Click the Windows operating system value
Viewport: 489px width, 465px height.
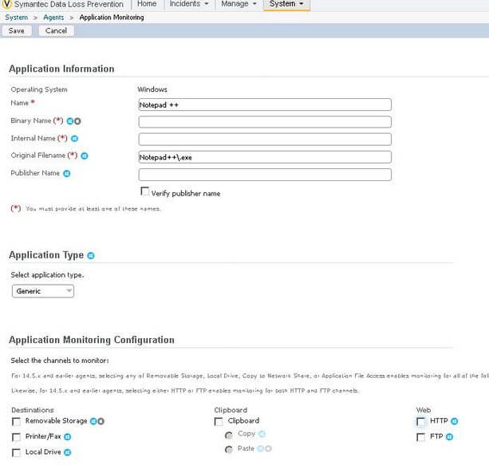[x=152, y=89]
